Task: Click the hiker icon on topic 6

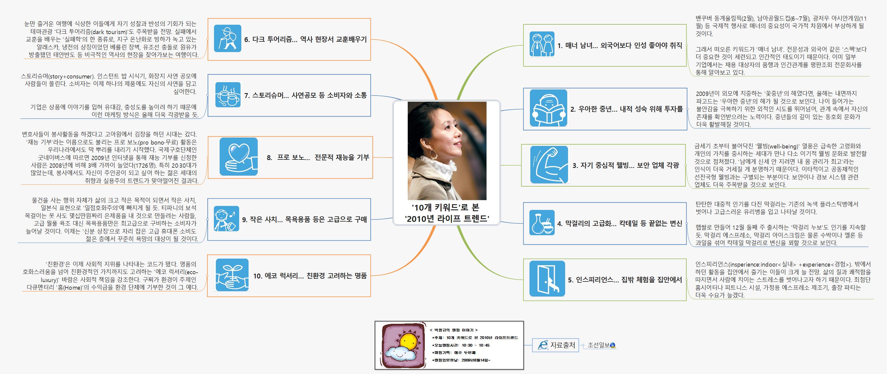Action: [227, 39]
